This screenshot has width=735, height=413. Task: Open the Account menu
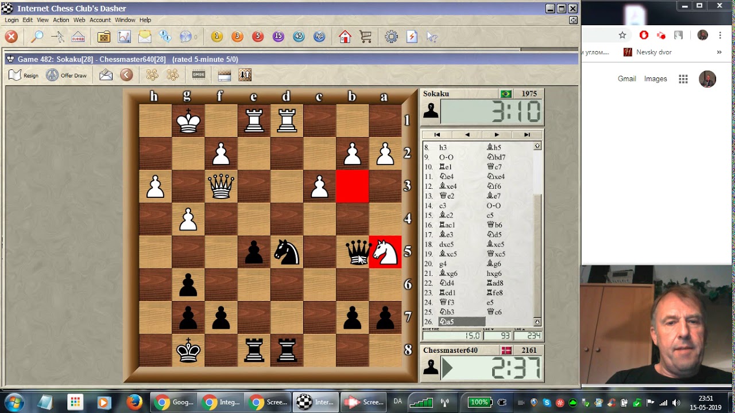[x=100, y=20]
